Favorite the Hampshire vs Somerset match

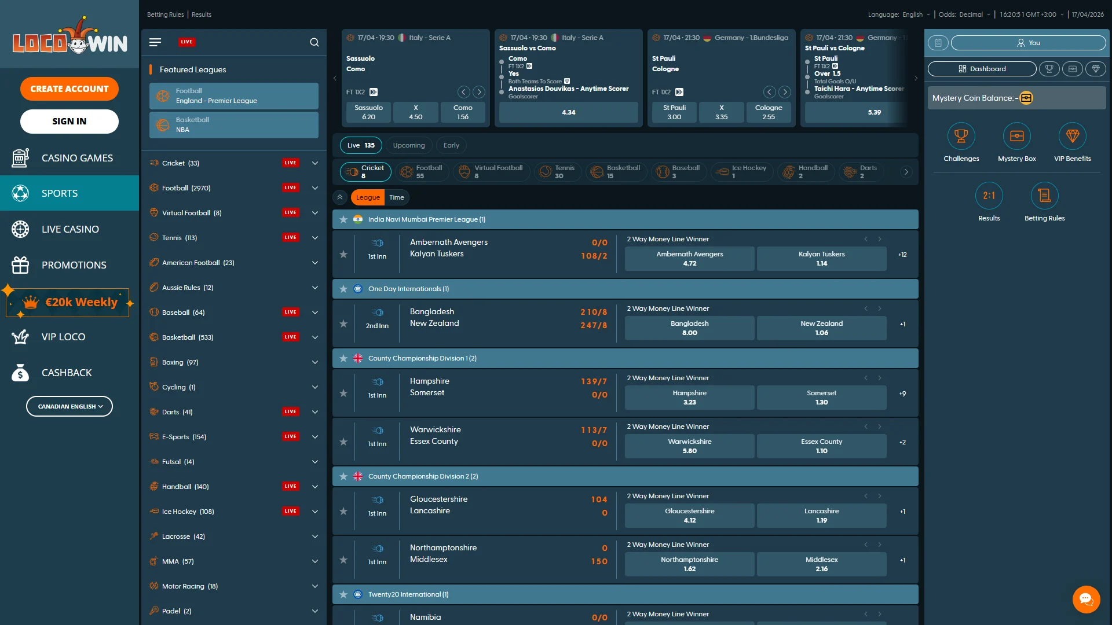[x=343, y=393]
